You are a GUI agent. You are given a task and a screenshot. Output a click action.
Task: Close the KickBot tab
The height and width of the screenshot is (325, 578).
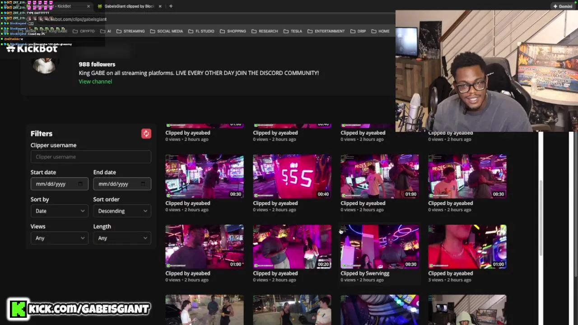point(88,6)
